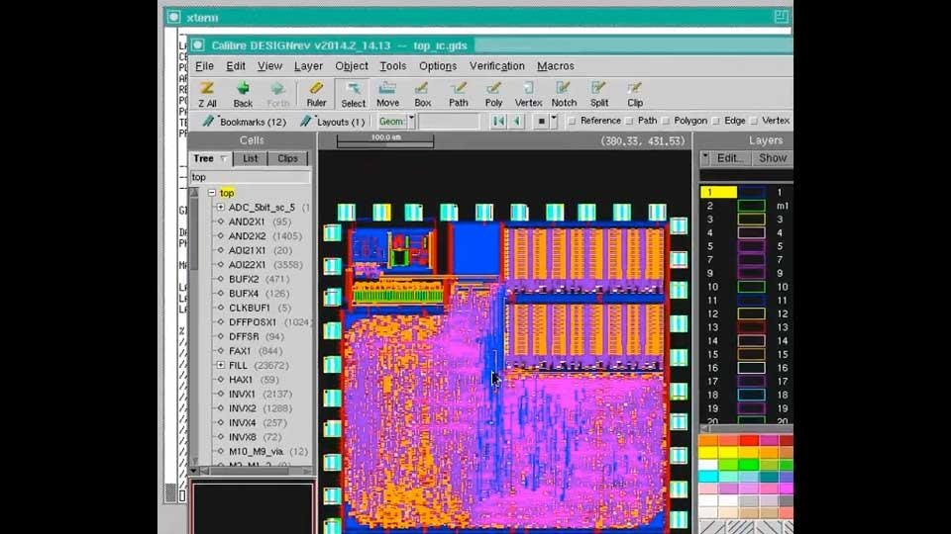Collapse the top cell tree node
951x534 pixels.
click(x=212, y=193)
